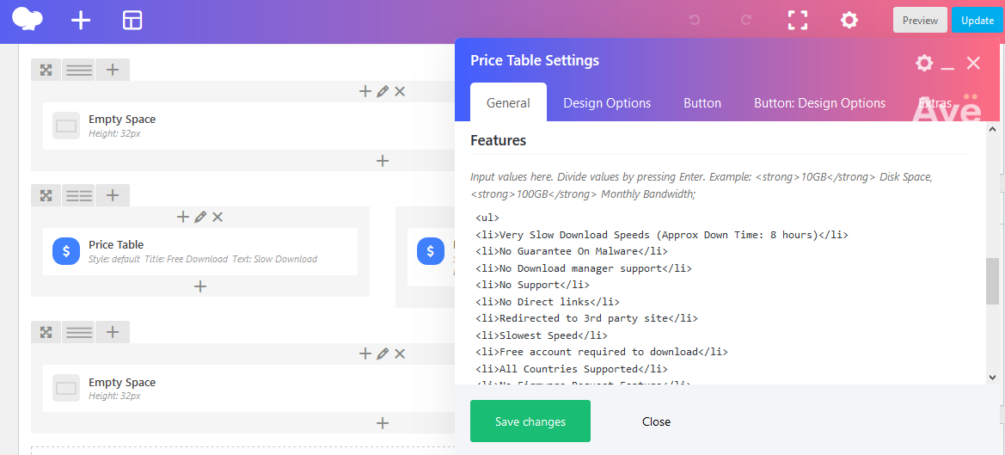Viewport: 1005px width, 455px height.
Task: Click Close button in settings panel
Action: 656,421
